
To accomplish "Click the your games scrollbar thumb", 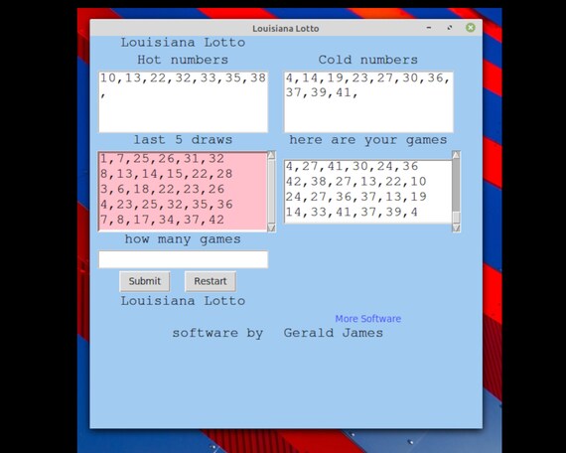I will coord(456,186).
